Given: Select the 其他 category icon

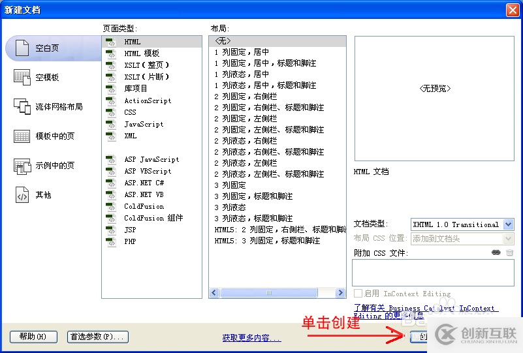Looking at the screenshot, I should [22, 195].
